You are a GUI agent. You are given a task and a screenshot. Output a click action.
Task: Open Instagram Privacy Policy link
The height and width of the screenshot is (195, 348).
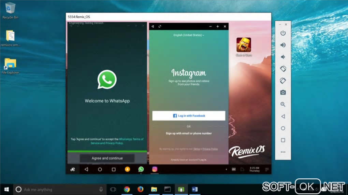(x=210, y=149)
